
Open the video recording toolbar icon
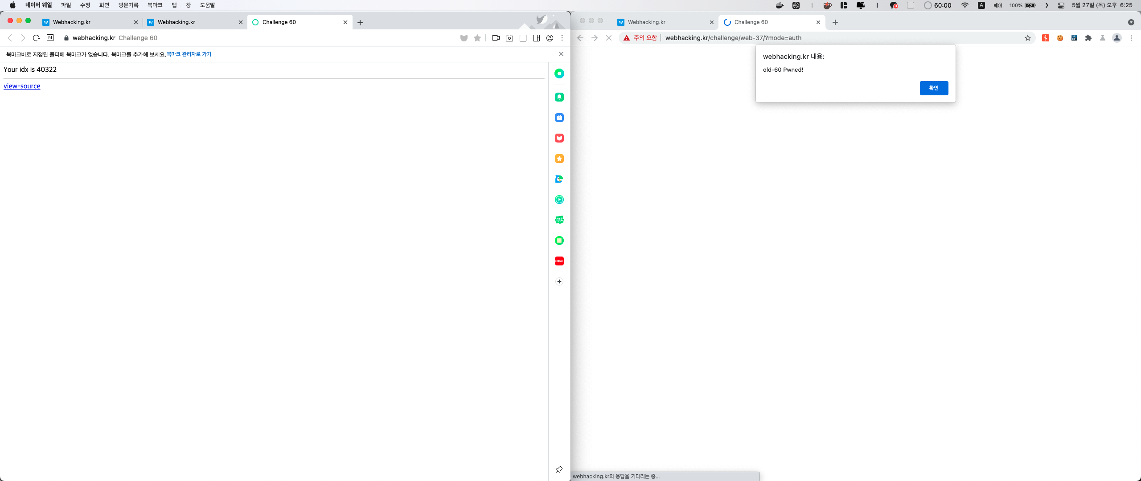pos(496,38)
